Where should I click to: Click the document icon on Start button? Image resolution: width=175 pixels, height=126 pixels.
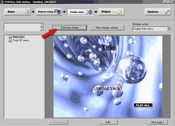click(x=27, y=11)
